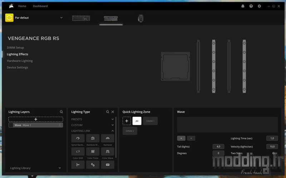Edit the Lighting Time (sec) field
The width and height of the screenshot is (286, 178).
[x=272, y=138]
